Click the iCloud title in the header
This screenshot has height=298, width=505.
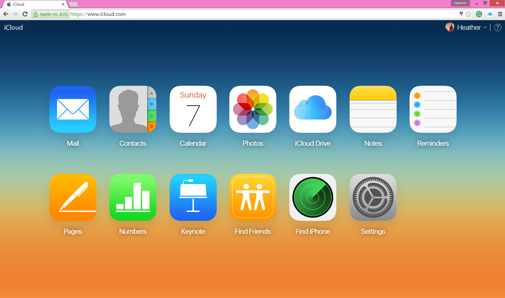(14, 27)
